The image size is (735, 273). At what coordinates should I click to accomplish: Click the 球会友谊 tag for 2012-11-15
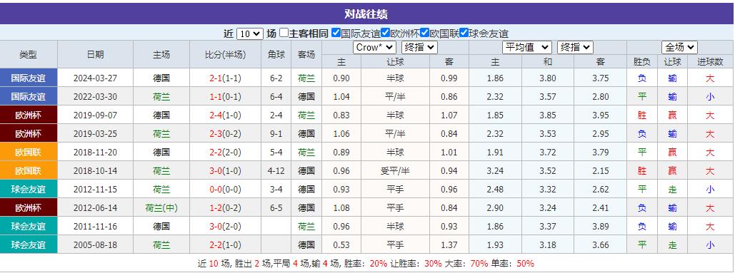[29, 190]
